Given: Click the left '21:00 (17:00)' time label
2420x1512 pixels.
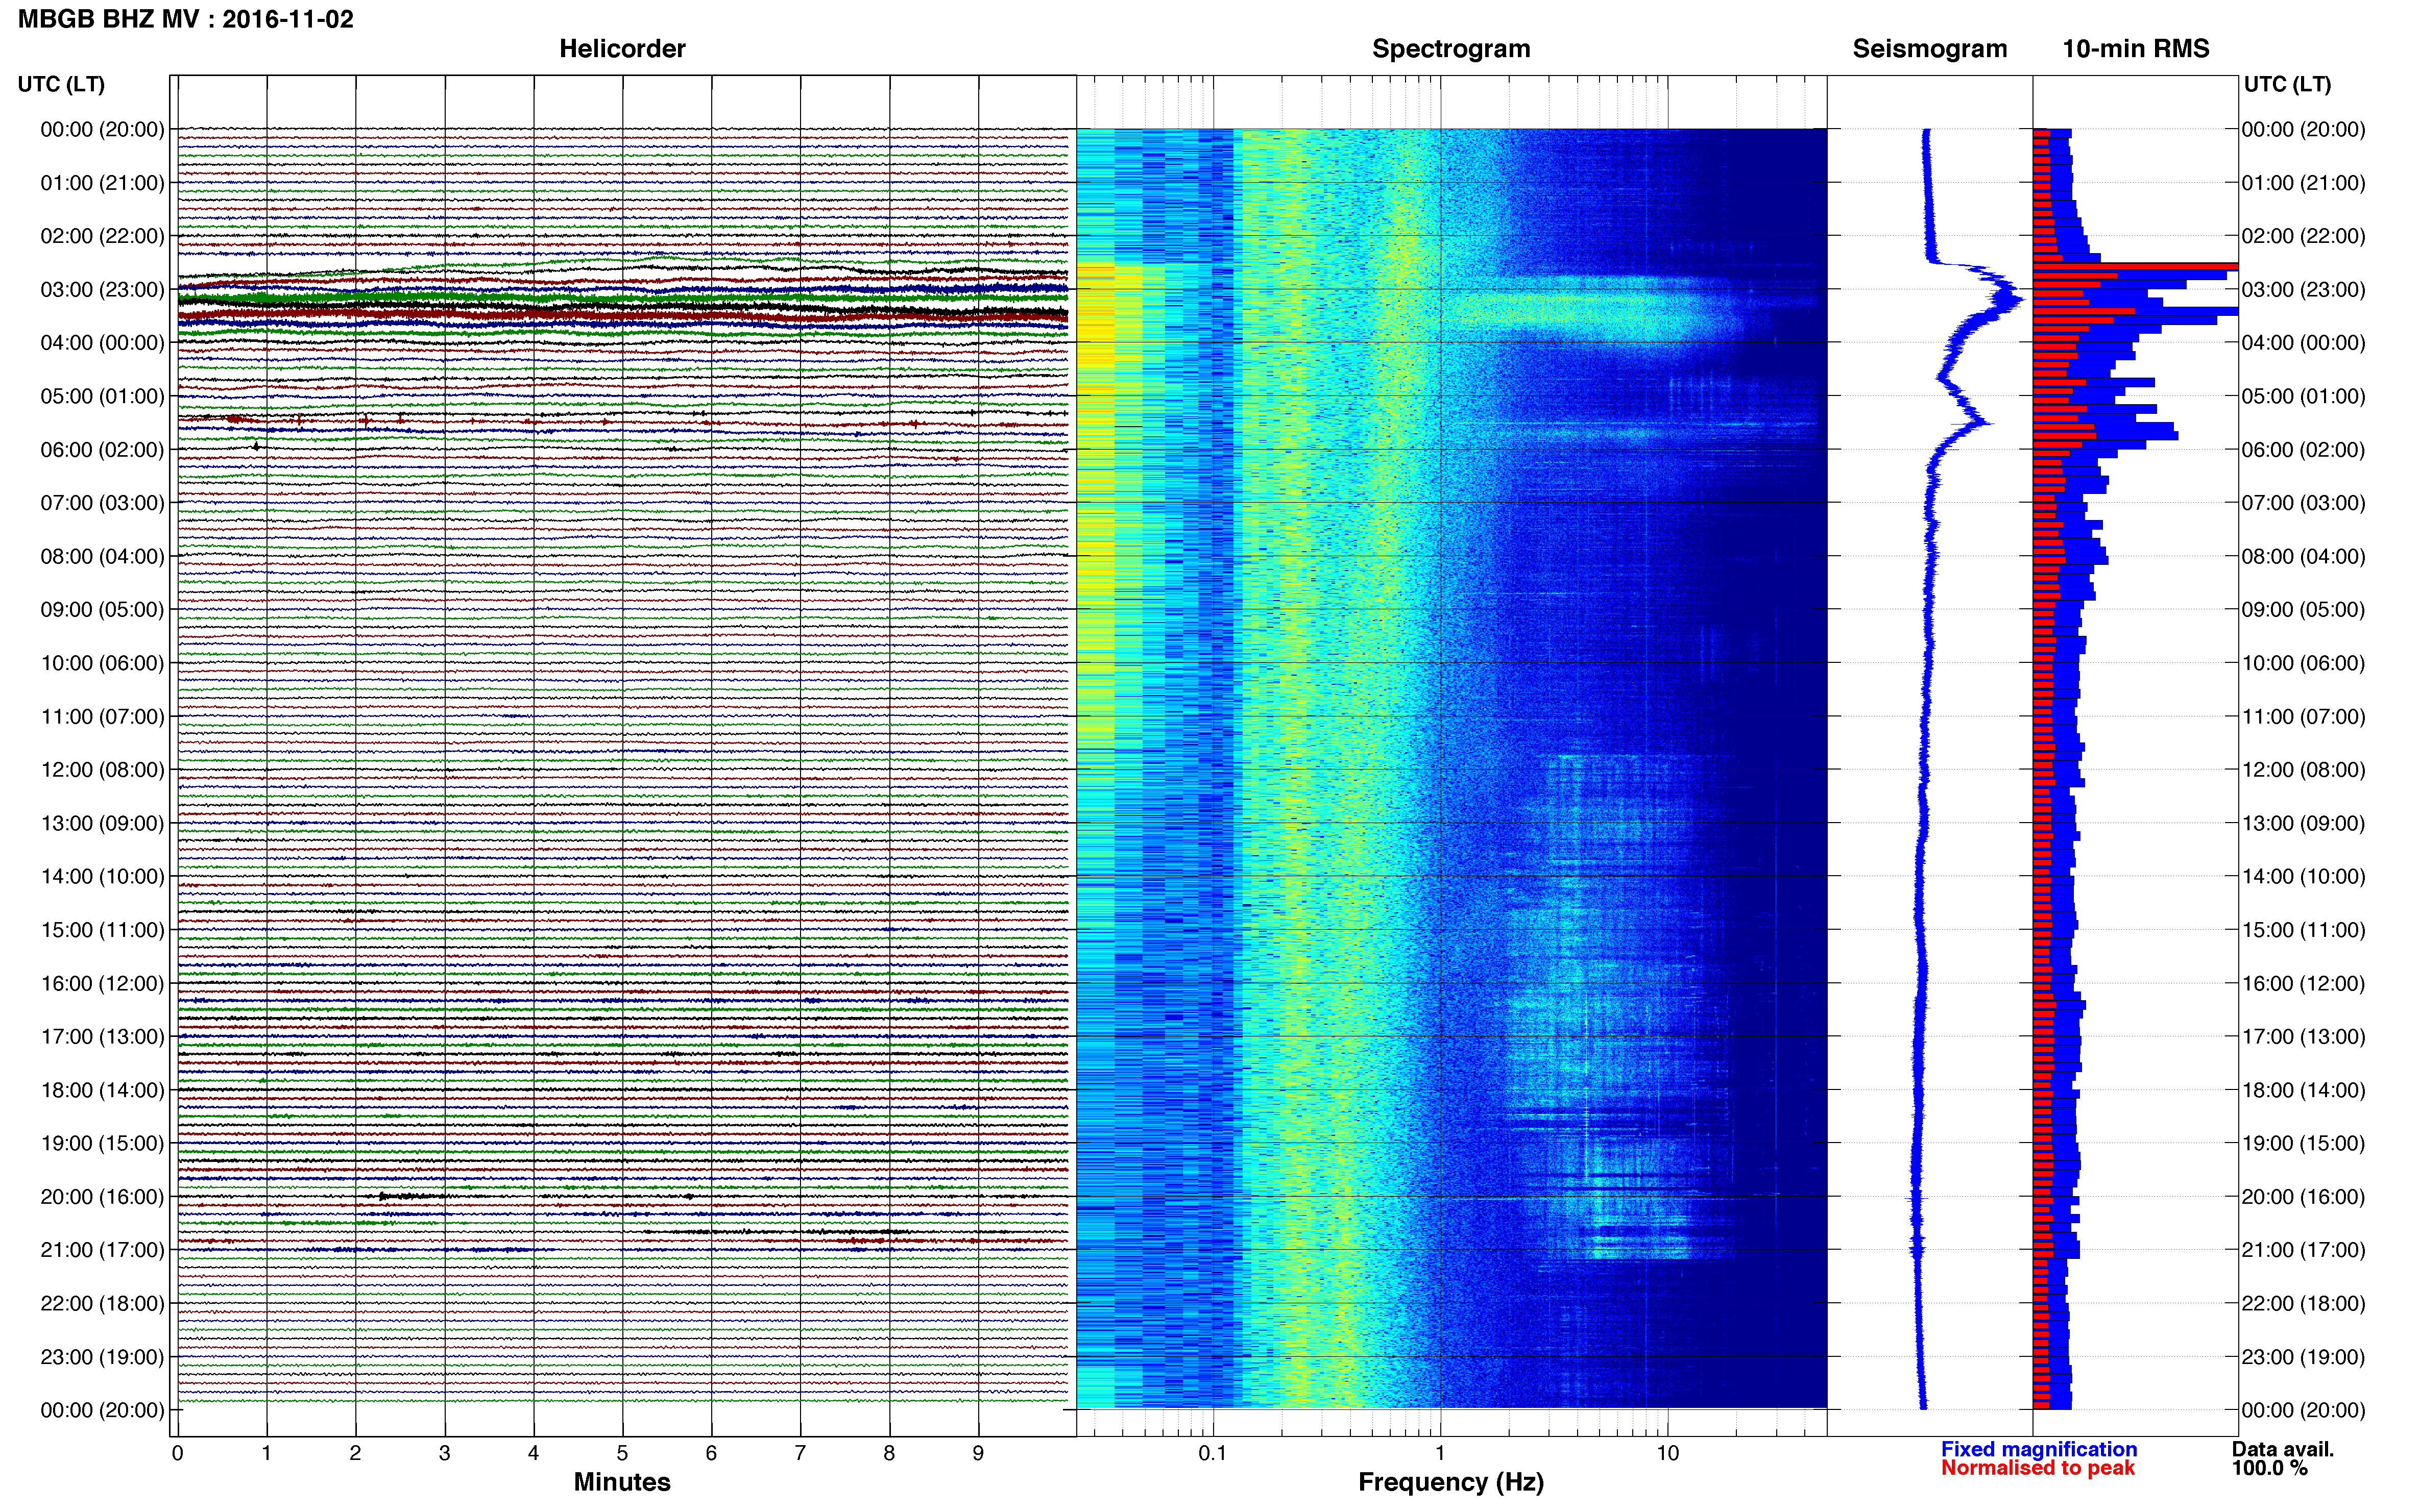Looking at the screenshot, I should point(102,1250).
